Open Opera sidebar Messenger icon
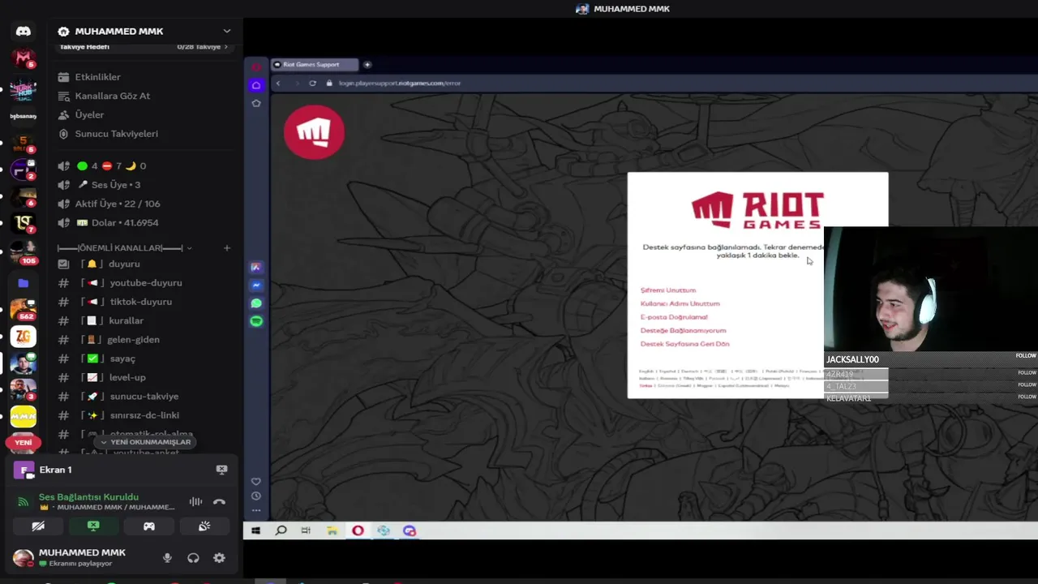Viewport: 1038px width, 584px height. (x=256, y=286)
